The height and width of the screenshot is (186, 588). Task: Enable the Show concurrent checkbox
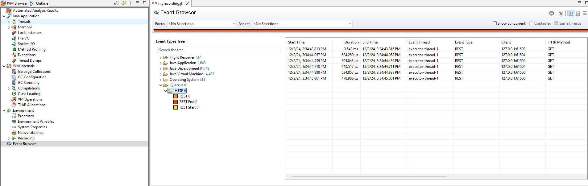(x=495, y=23)
